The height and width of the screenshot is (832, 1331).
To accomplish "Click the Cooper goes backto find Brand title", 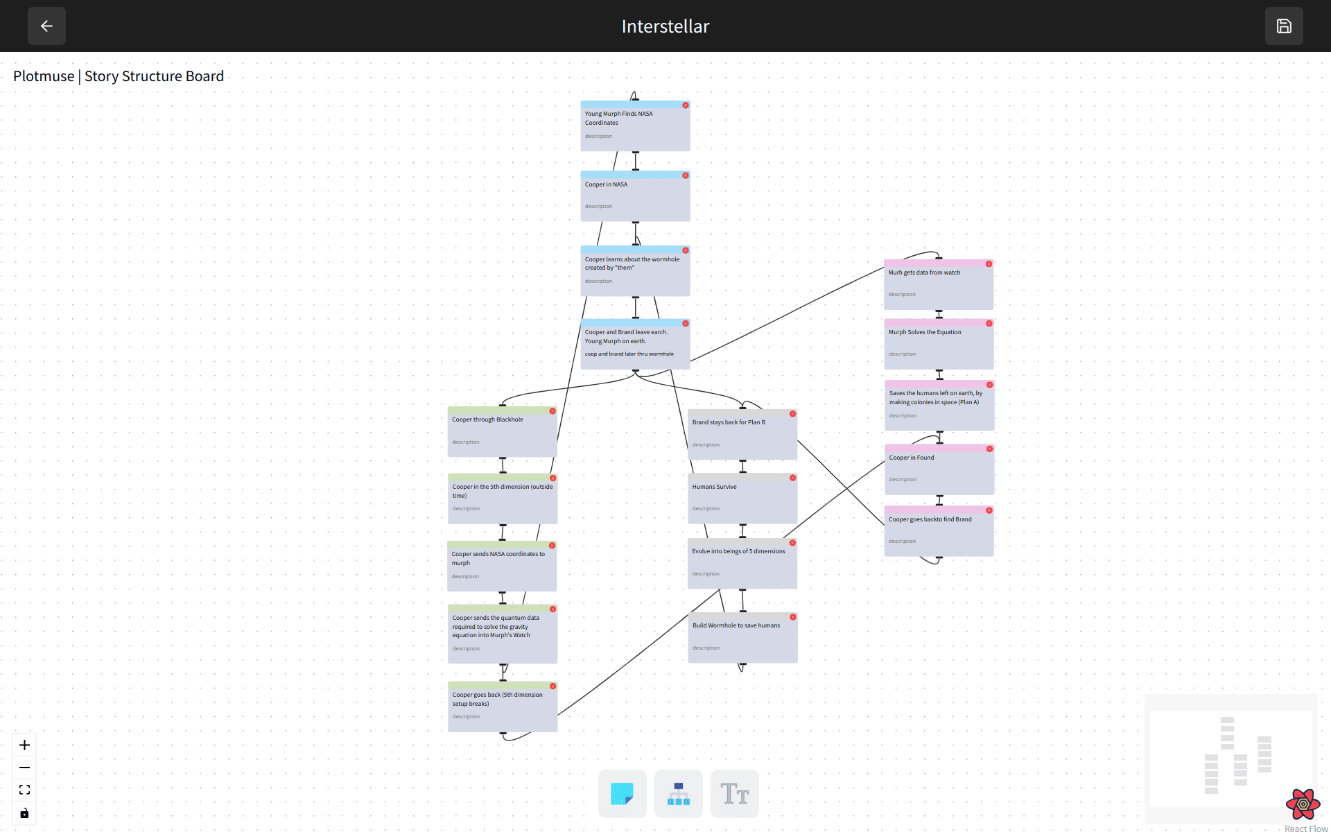I will pyautogui.click(x=930, y=519).
